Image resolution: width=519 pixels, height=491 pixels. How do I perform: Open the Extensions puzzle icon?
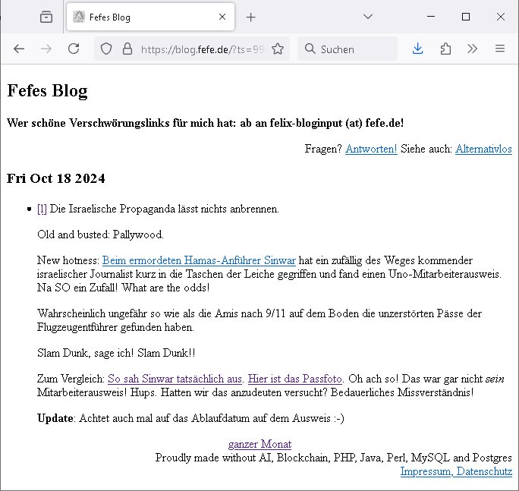pyautogui.click(x=445, y=49)
